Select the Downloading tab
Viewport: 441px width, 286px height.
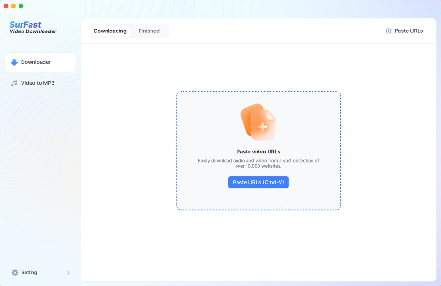point(110,31)
